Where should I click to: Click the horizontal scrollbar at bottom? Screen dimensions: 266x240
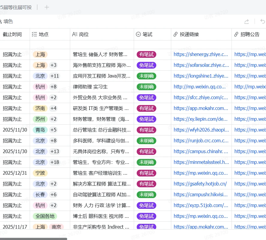(x=33, y=239)
